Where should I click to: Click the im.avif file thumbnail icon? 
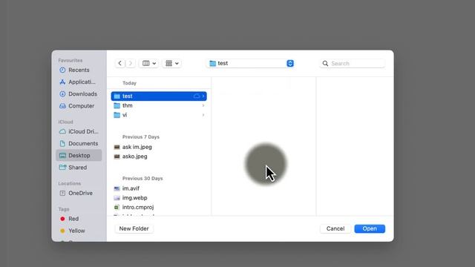pos(117,188)
